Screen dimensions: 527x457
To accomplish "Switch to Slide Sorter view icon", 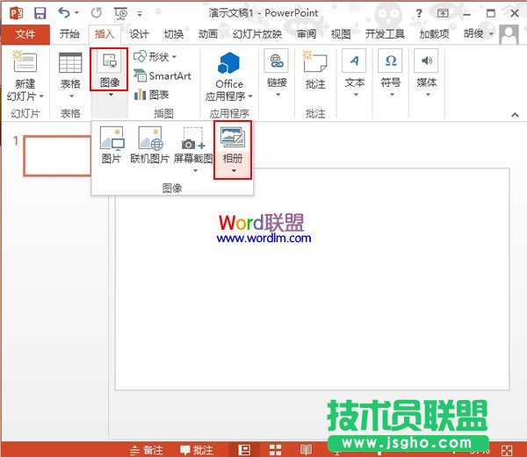I will point(275,450).
